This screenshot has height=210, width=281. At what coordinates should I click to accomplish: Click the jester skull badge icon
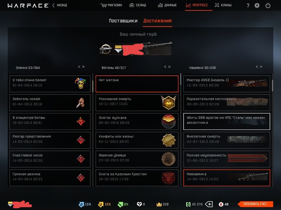(x=80, y=83)
